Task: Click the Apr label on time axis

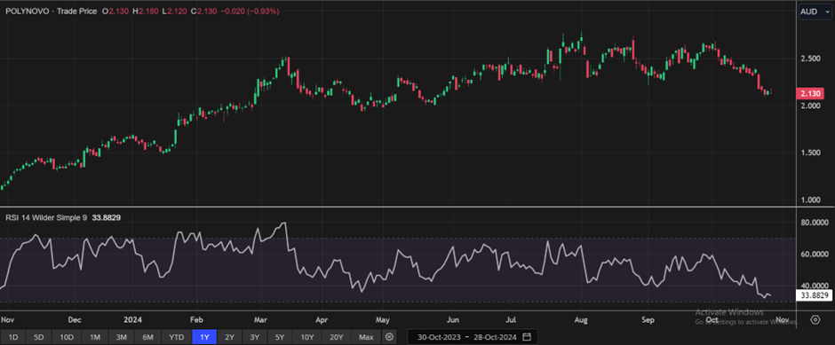Action: click(321, 320)
